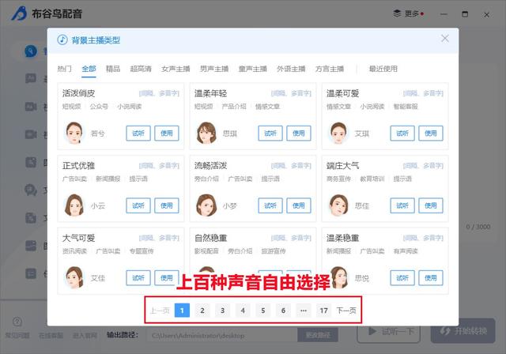
Task: Click the 活泼俏皮 card title
Action: pos(78,93)
